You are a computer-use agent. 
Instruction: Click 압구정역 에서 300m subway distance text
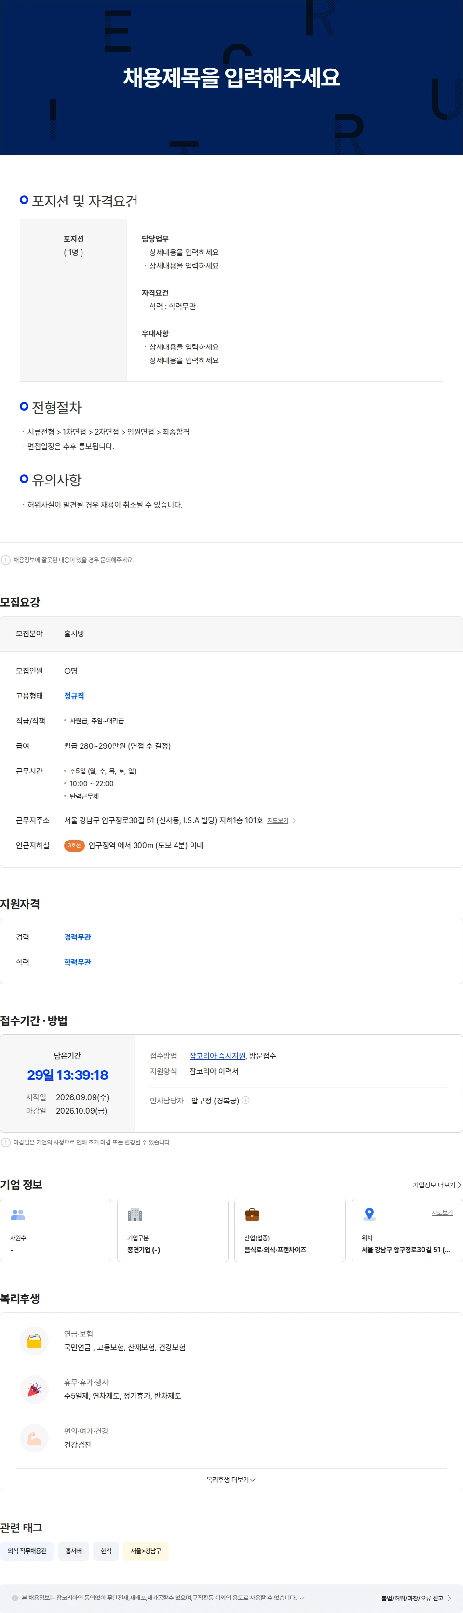pyautogui.click(x=146, y=845)
